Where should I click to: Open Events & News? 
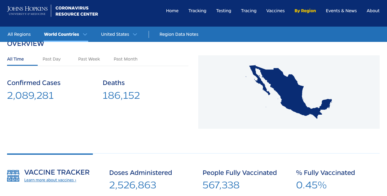341,11
